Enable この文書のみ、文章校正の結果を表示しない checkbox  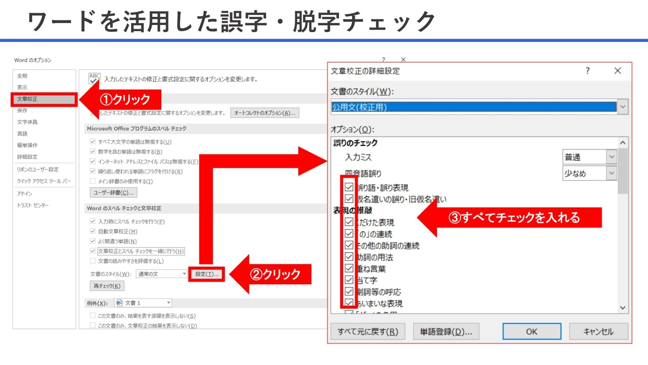(x=92, y=325)
